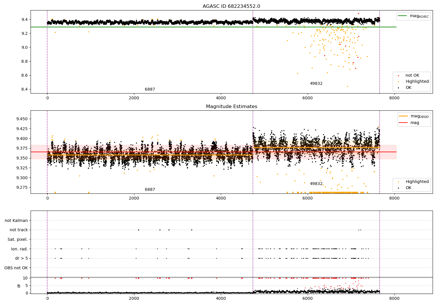
Task: Click the 9.300 y-axis tick label
Action: coord(22,178)
